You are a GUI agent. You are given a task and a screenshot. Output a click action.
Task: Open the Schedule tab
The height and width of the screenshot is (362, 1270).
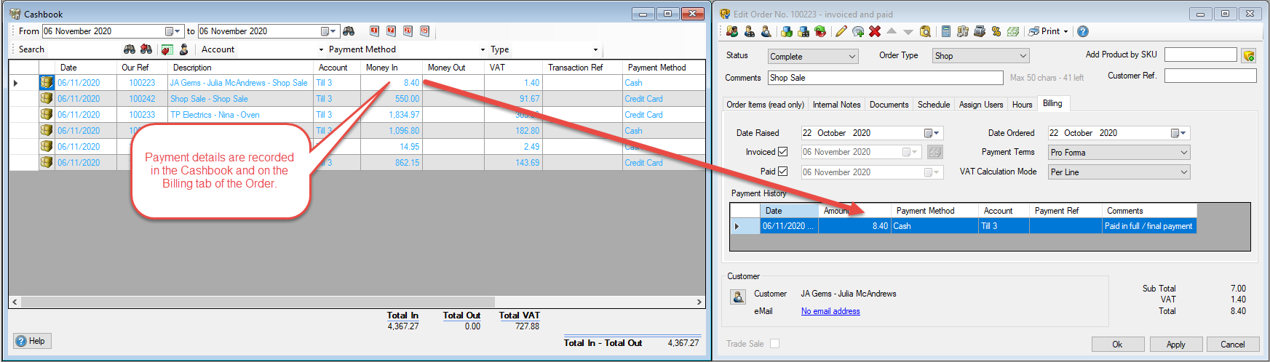[933, 105]
